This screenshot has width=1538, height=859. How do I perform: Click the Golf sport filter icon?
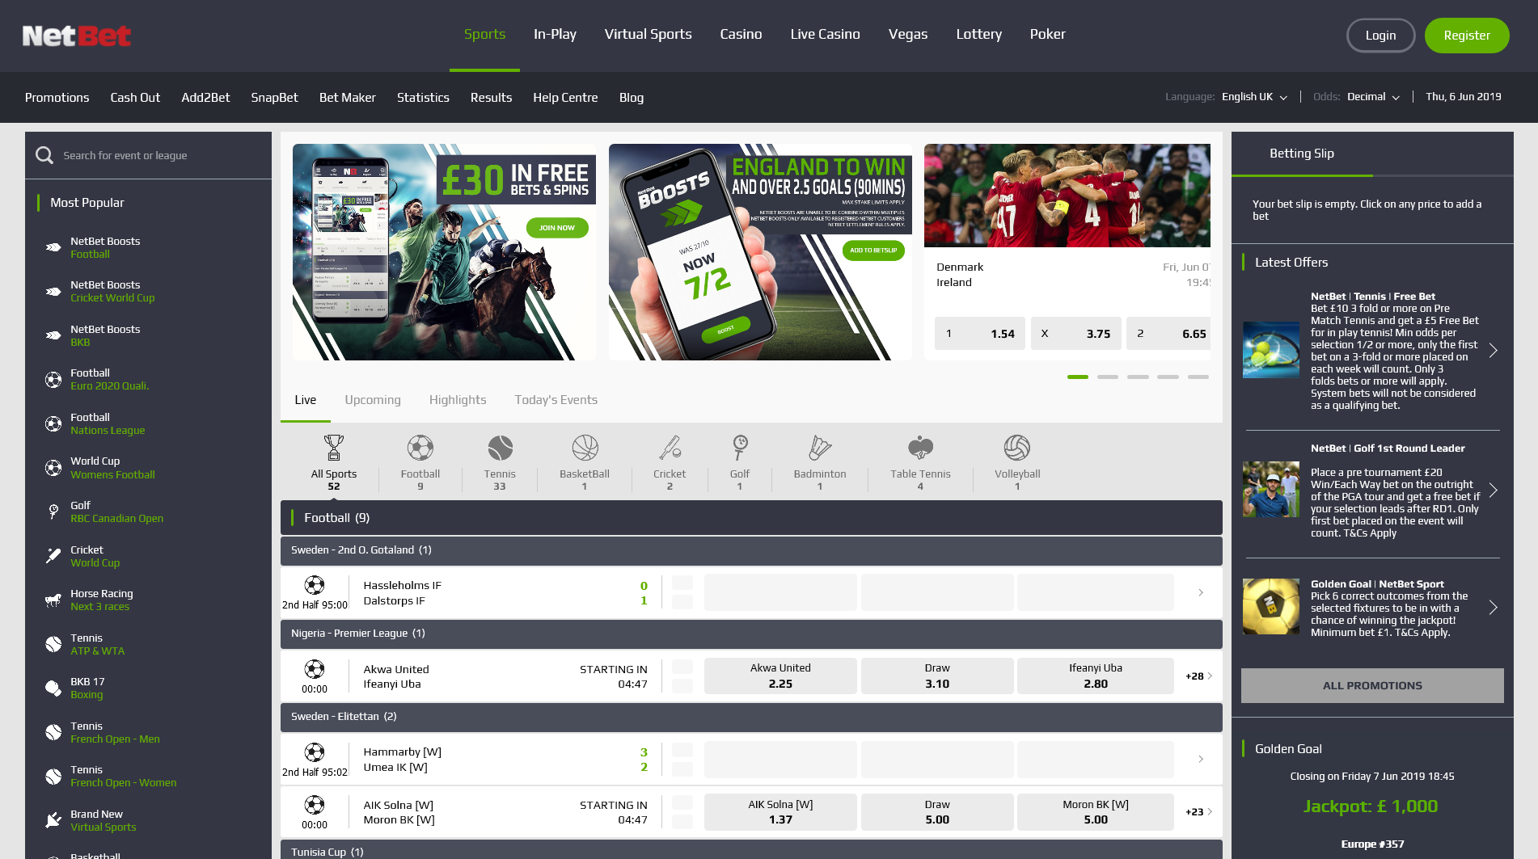739,448
